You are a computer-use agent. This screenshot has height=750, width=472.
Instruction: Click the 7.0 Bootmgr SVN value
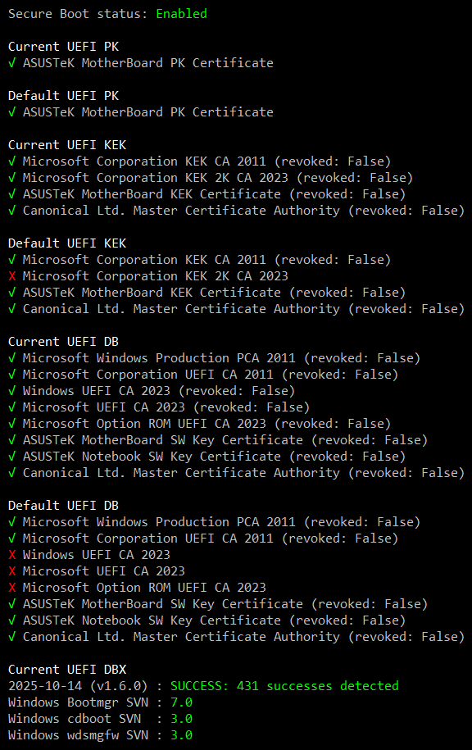182,702
